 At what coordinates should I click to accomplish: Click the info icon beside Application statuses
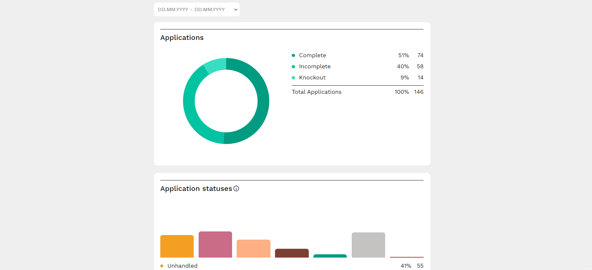pyautogui.click(x=236, y=189)
